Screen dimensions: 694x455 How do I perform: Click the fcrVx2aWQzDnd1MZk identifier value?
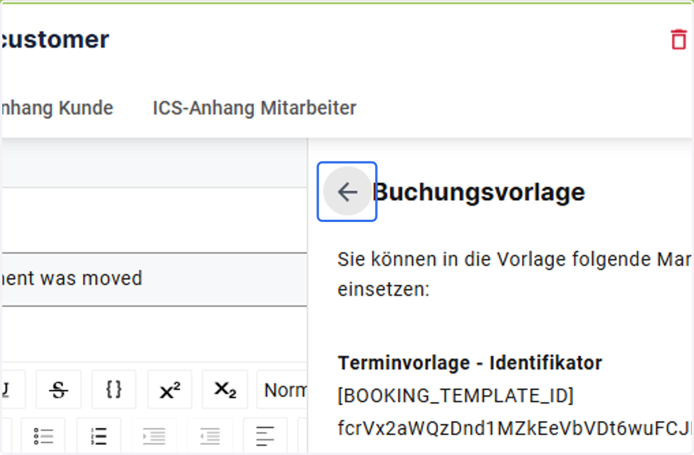[x=515, y=428]
